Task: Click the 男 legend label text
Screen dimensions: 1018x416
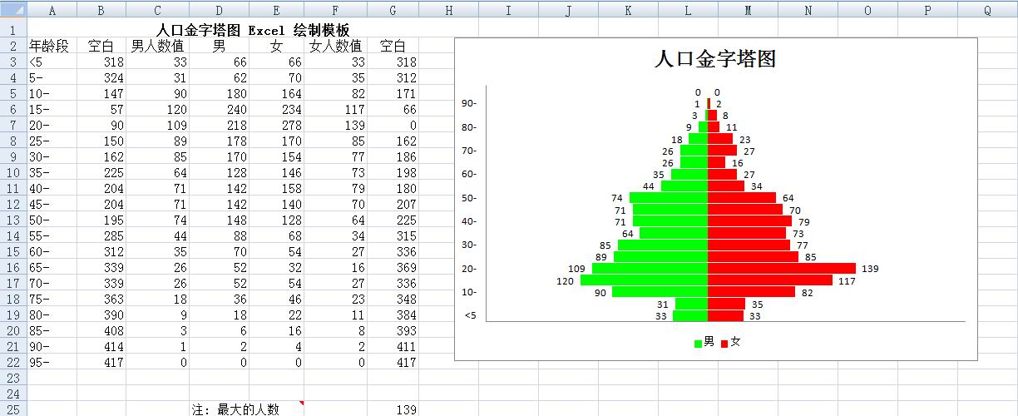Action: pos(709,342)
